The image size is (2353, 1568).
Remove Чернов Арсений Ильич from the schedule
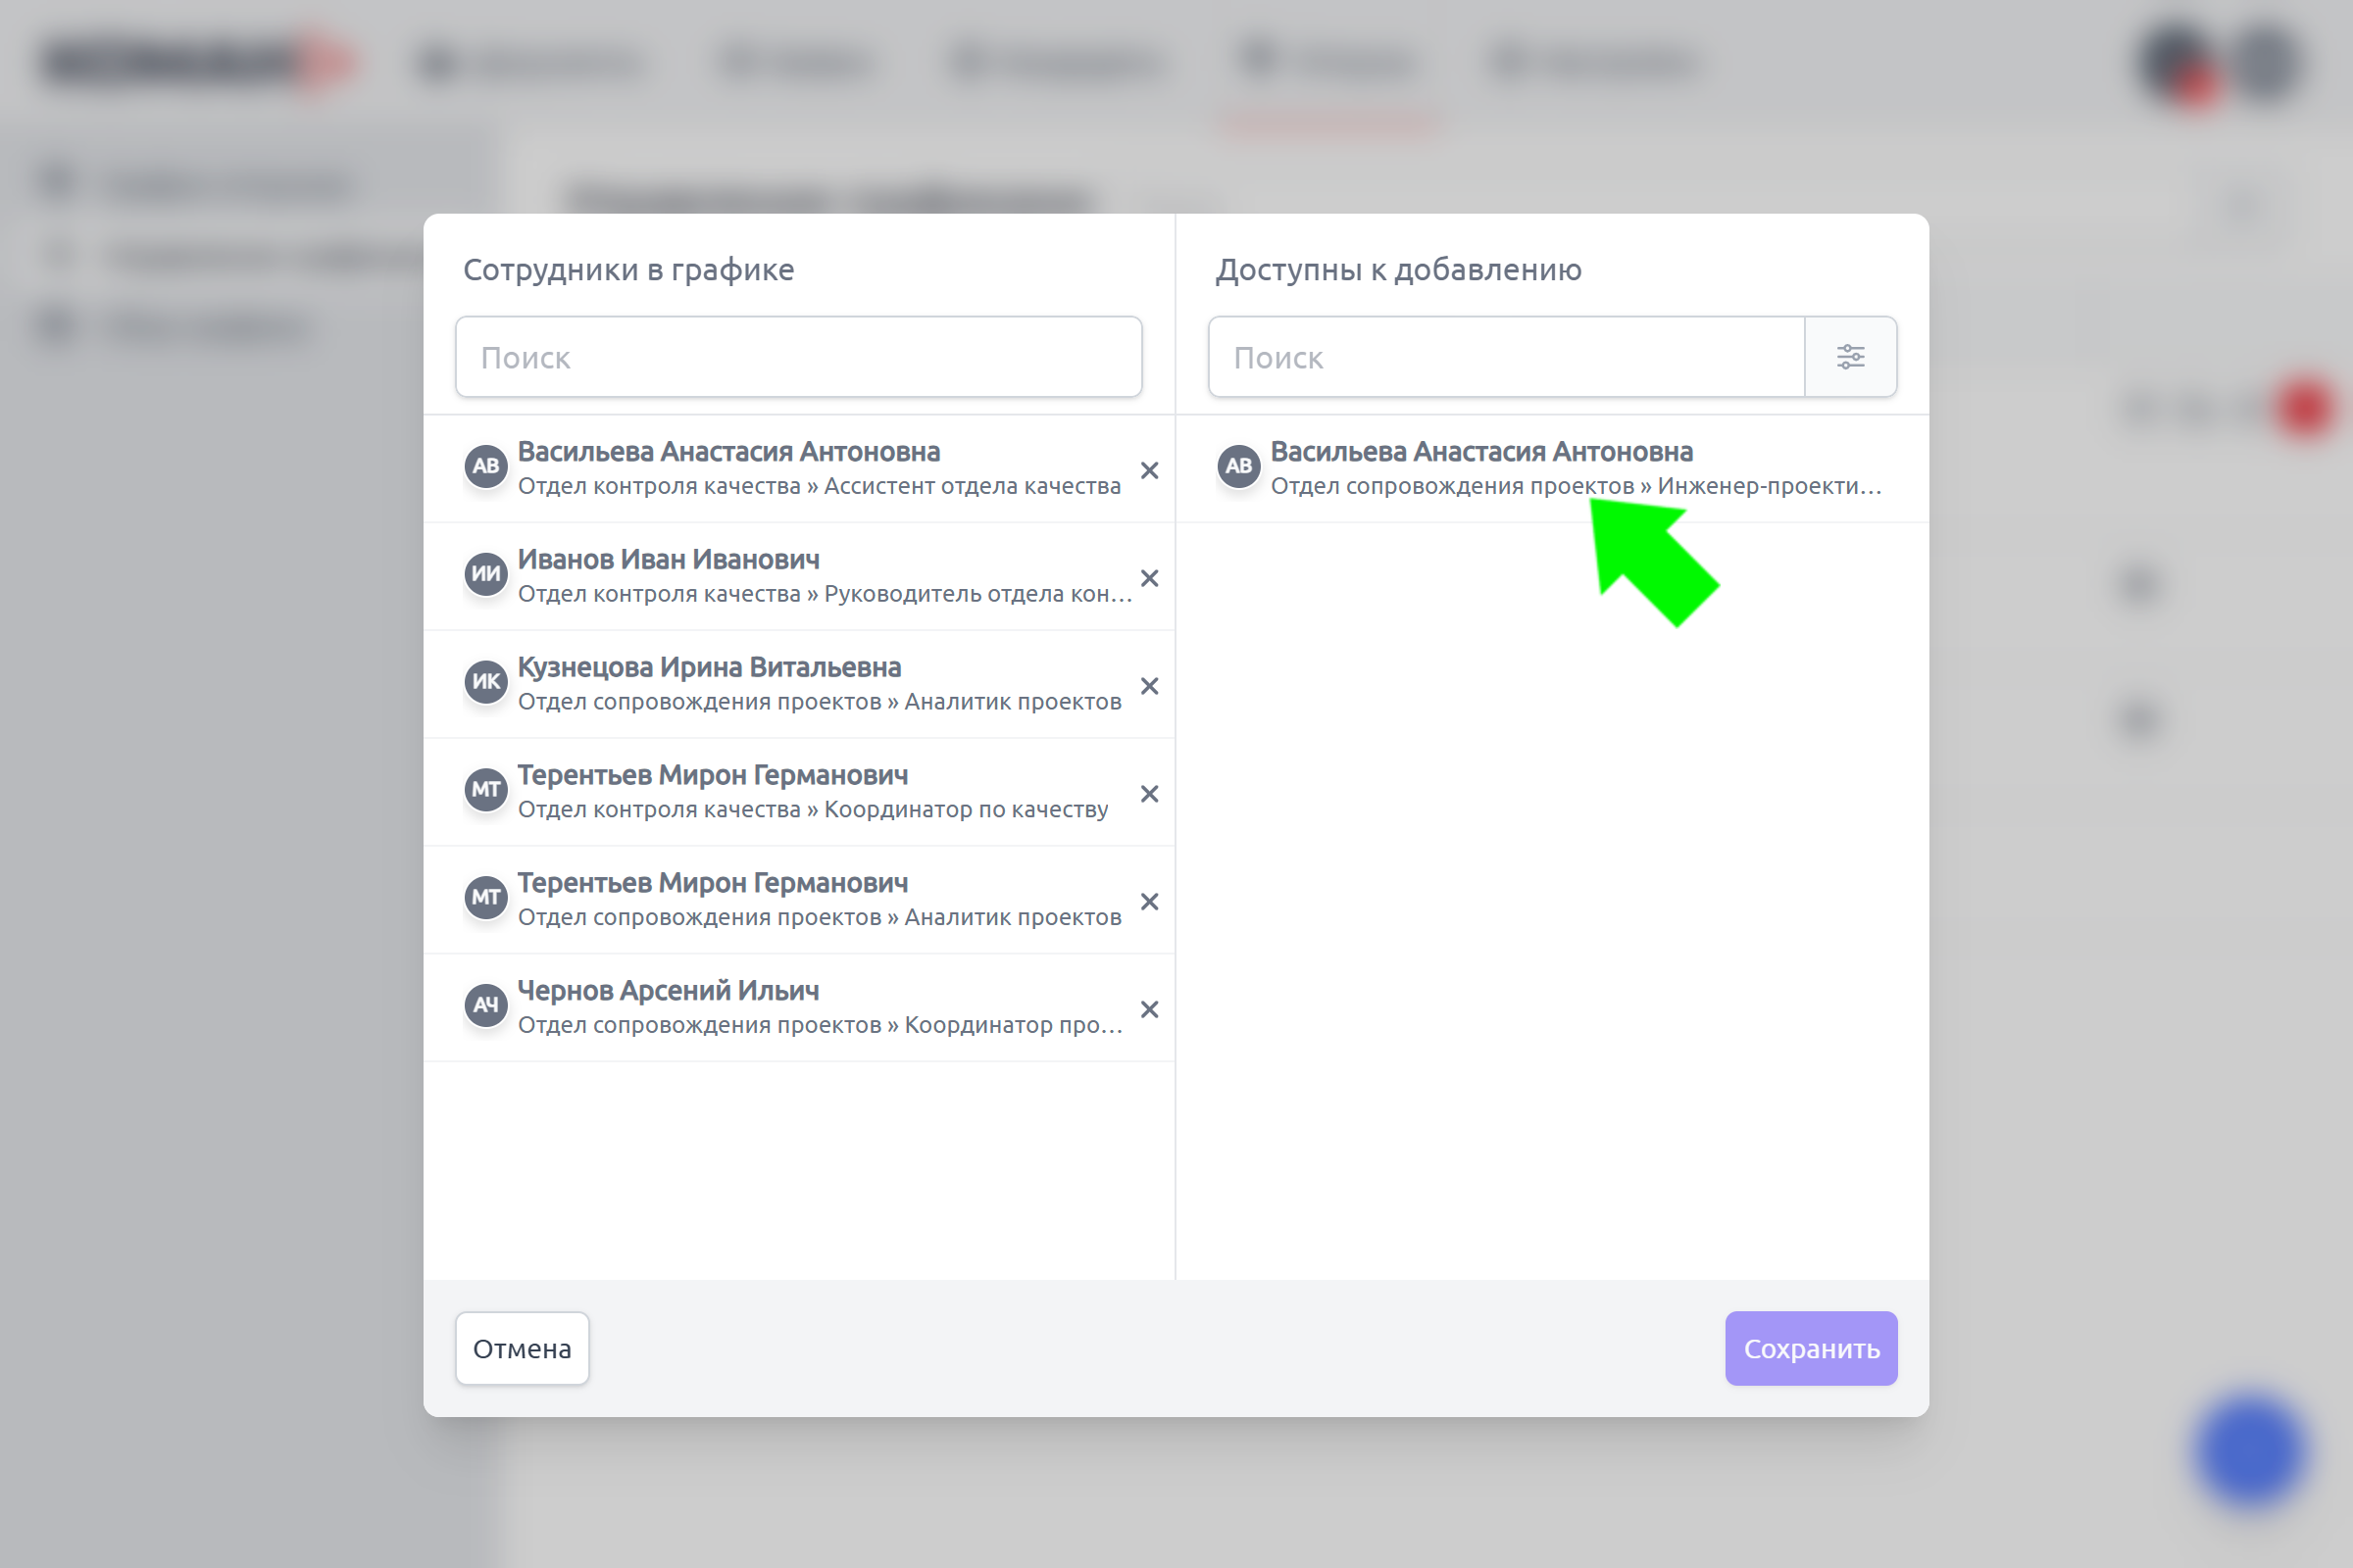tap(1149, 1010)
